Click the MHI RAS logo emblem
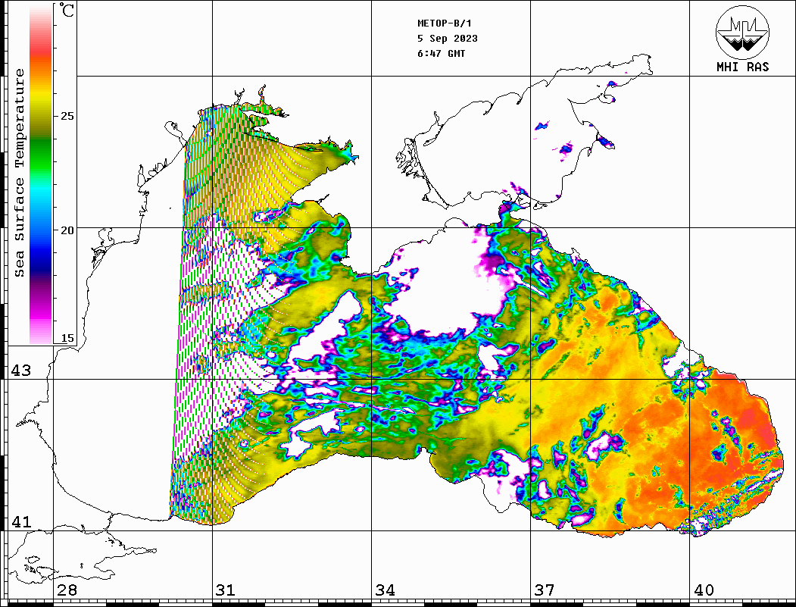Viewport: 796px width, 607px height. tap(742, 32)
